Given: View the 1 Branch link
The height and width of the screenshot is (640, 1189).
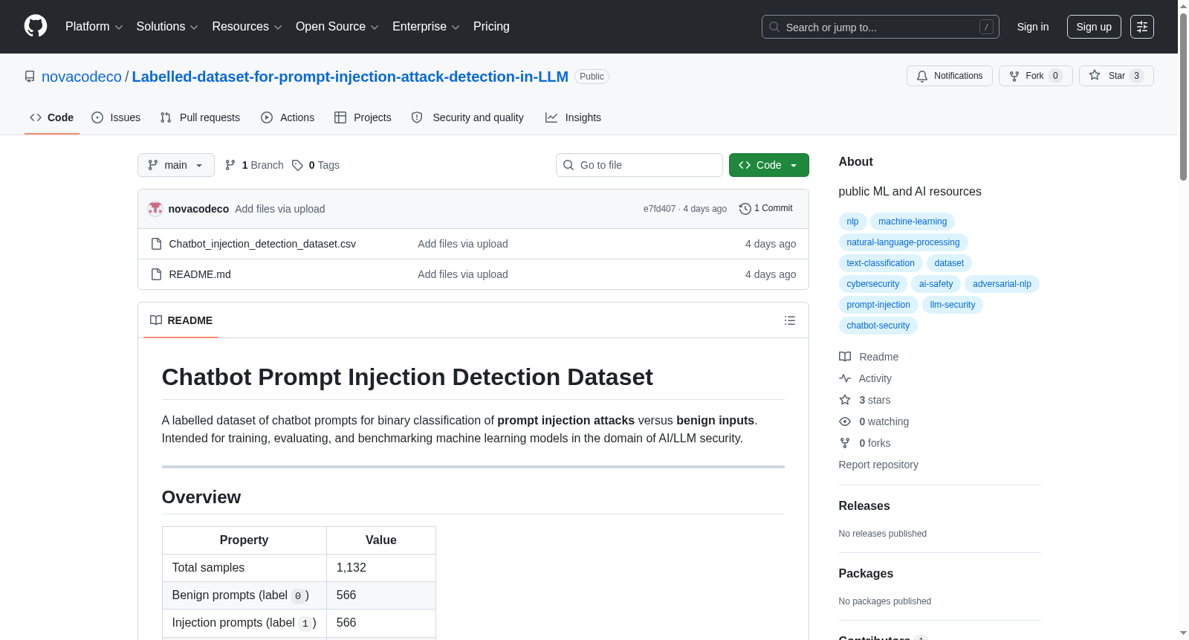Looking at the screenshot, I should (254, 165).
